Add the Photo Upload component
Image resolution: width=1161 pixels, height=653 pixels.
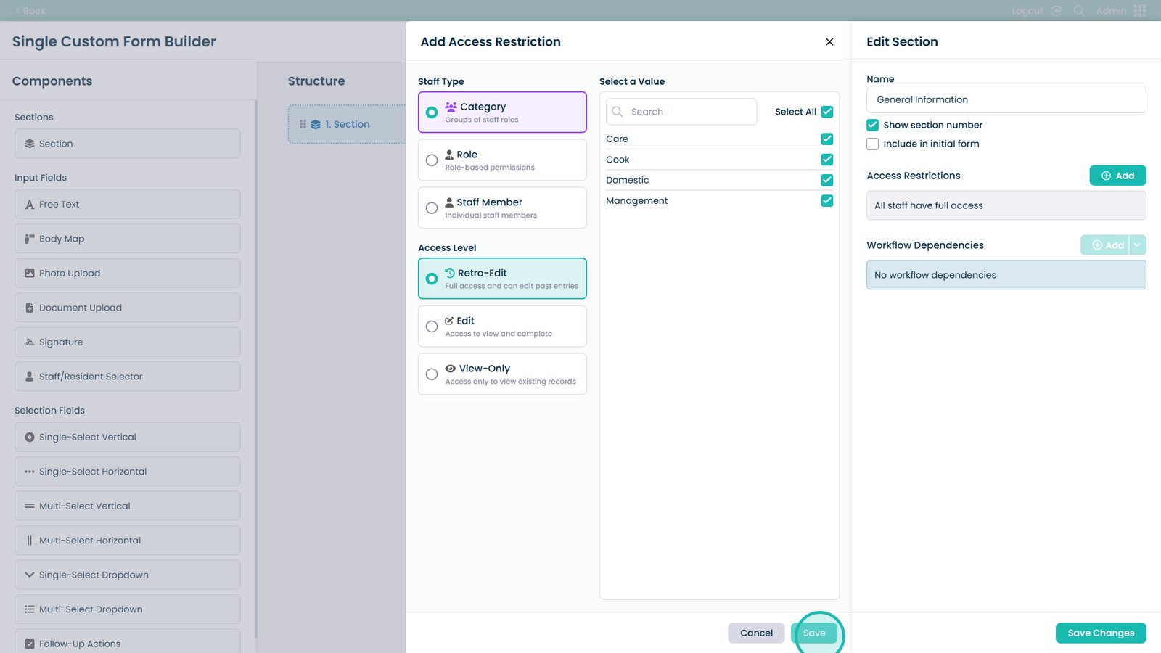click(127, 274)
